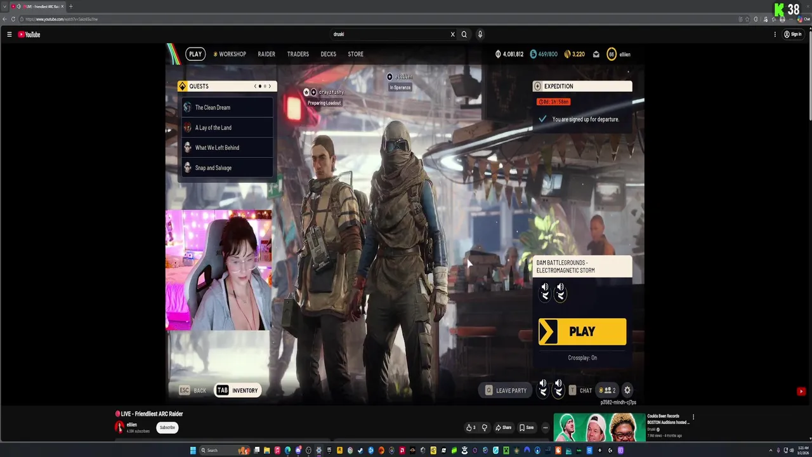Open The Clean Dream quest
Image resolution: width=812 pixels, height=457 pixels.
tap(227, 107)
